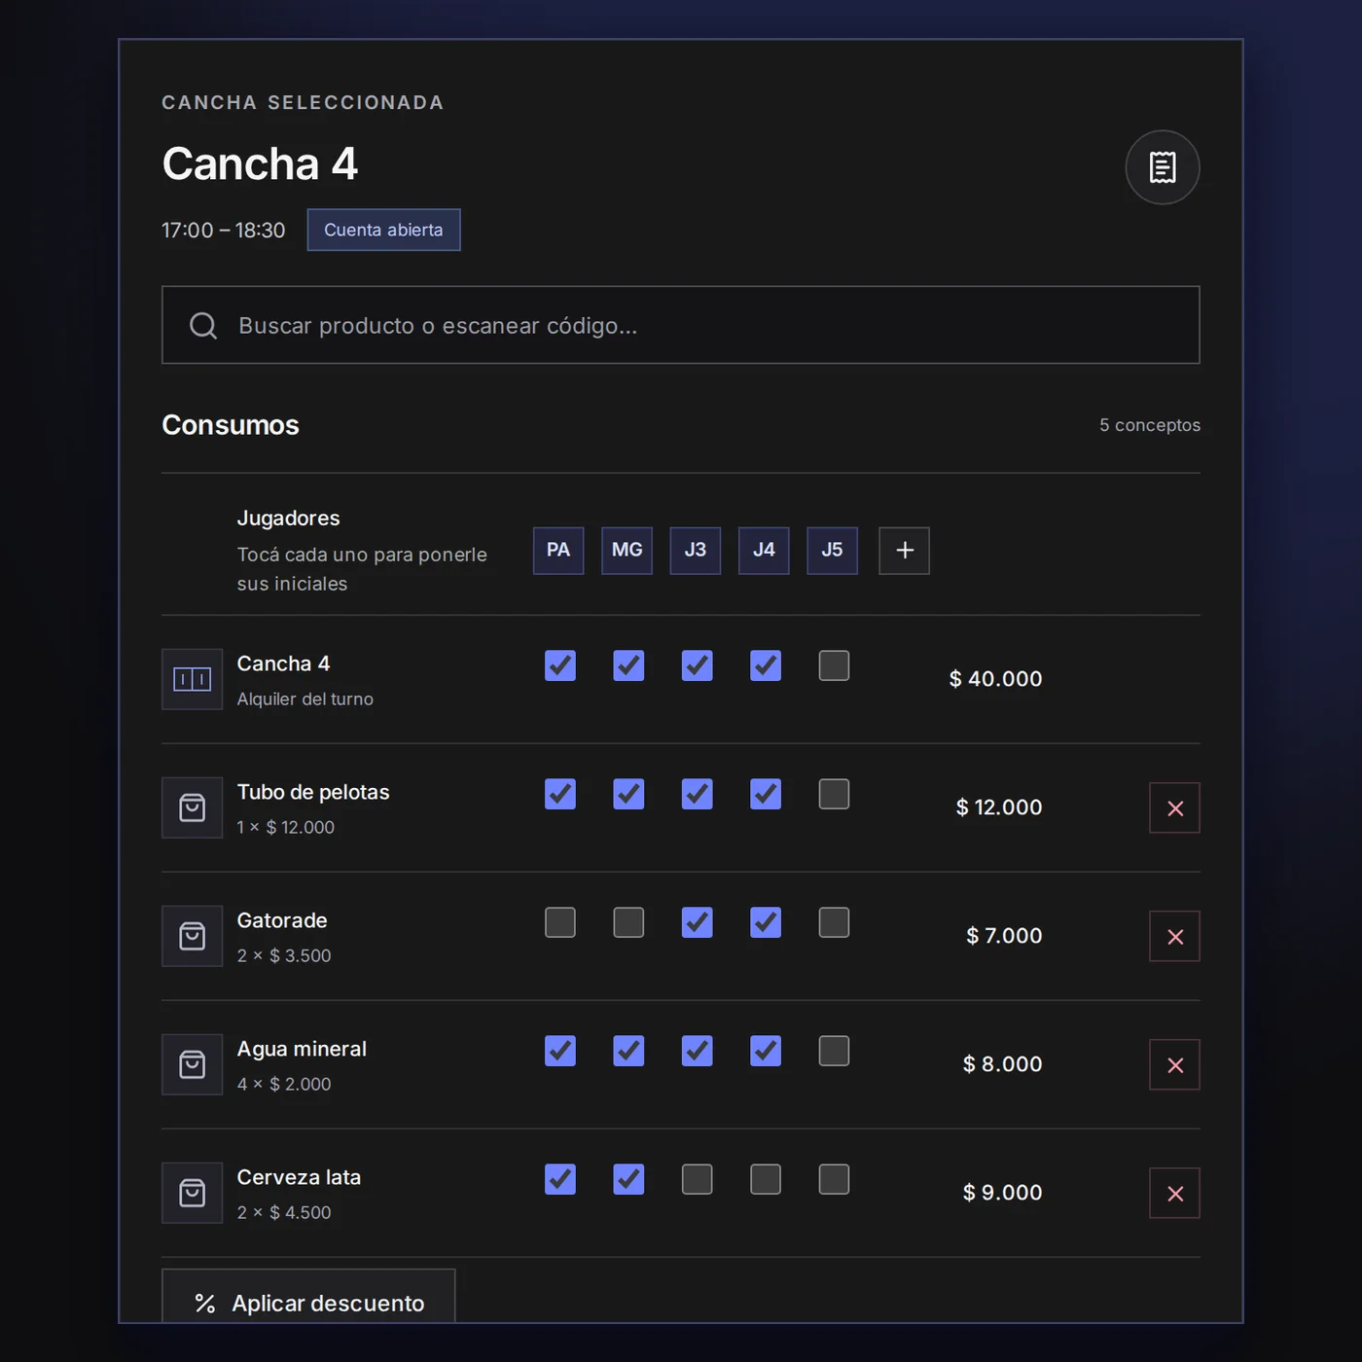Select the PA player chip
The width and height of the screenshot is (1362, 1362).
tap(558, 551)
